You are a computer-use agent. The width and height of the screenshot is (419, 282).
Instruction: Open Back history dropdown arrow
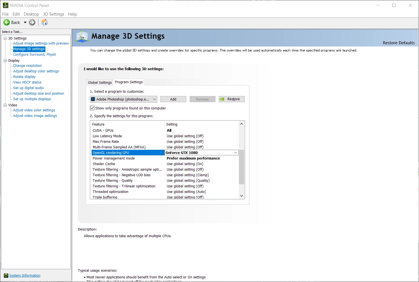click(25, 22)
